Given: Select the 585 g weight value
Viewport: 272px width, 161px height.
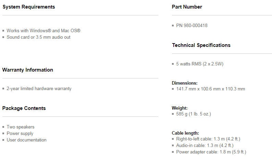Looking at the screenshot, I should point(193,114).
